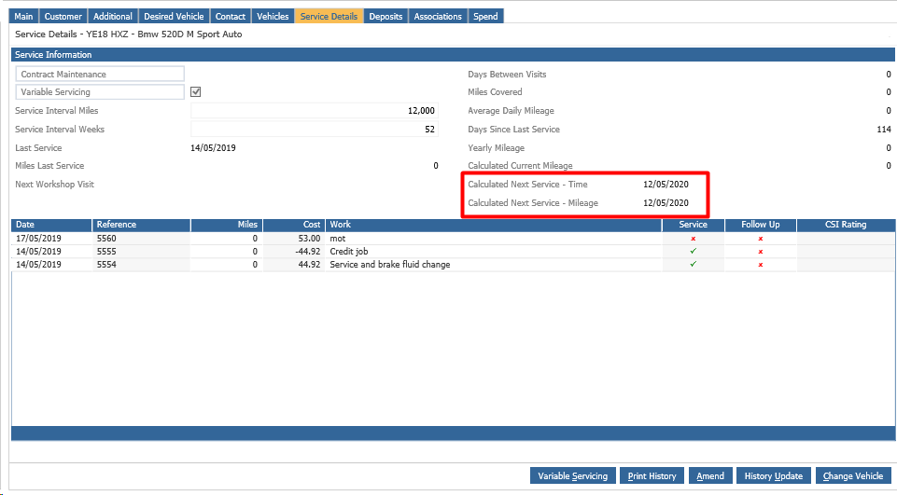Click the Variable Servicing label field
This screenshot has width=897, height=495.
[100, 91]
